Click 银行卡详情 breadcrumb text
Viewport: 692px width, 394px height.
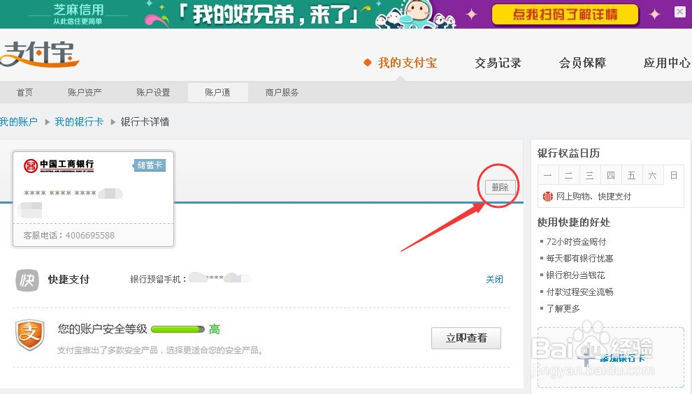tap(145, 122)
